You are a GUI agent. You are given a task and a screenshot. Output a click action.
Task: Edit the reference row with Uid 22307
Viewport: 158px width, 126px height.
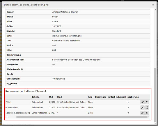[142, 102]
